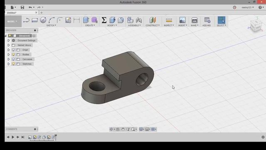Select the Circle sketch tool
This screenshot has width=266, height=150.
(43, 20)
